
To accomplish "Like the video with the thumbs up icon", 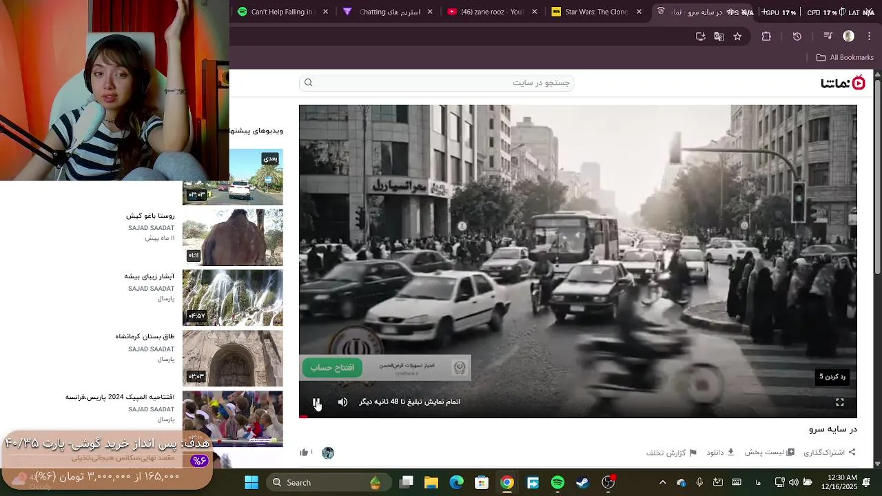I will [x=304, y=453].
